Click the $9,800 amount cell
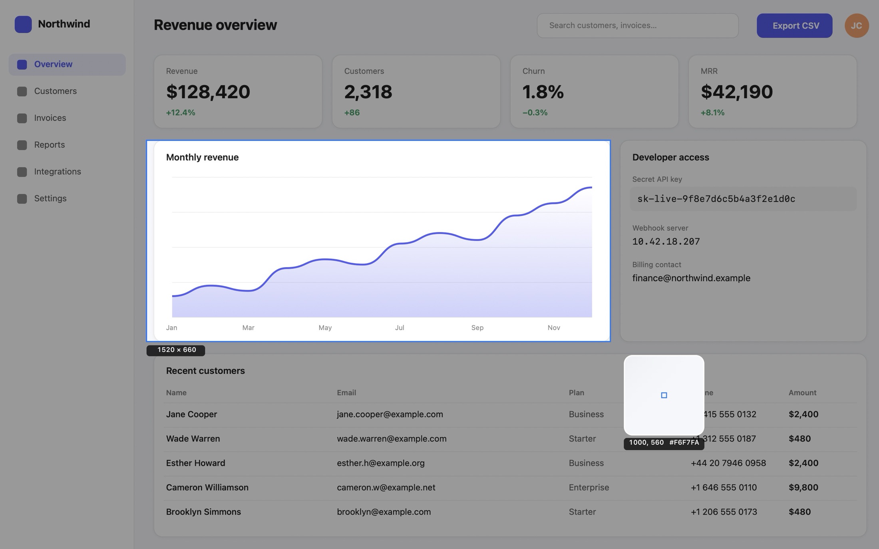 pyautogui.click(x=803, y=488)
